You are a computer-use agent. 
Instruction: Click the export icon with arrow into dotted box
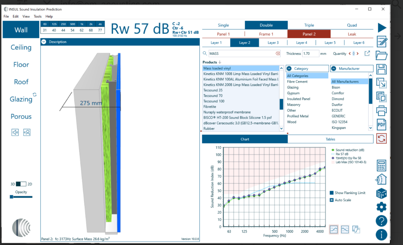[382, 83]
